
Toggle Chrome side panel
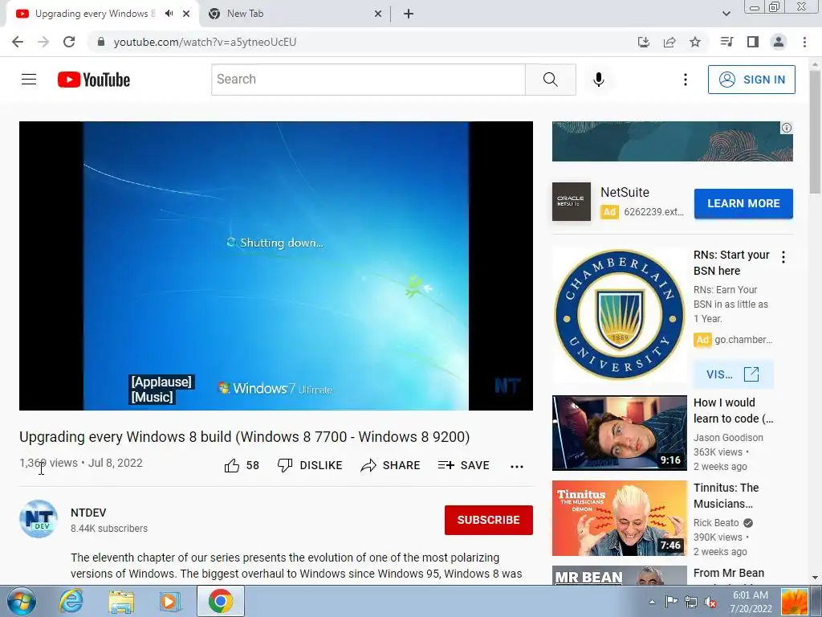(753, 42)
